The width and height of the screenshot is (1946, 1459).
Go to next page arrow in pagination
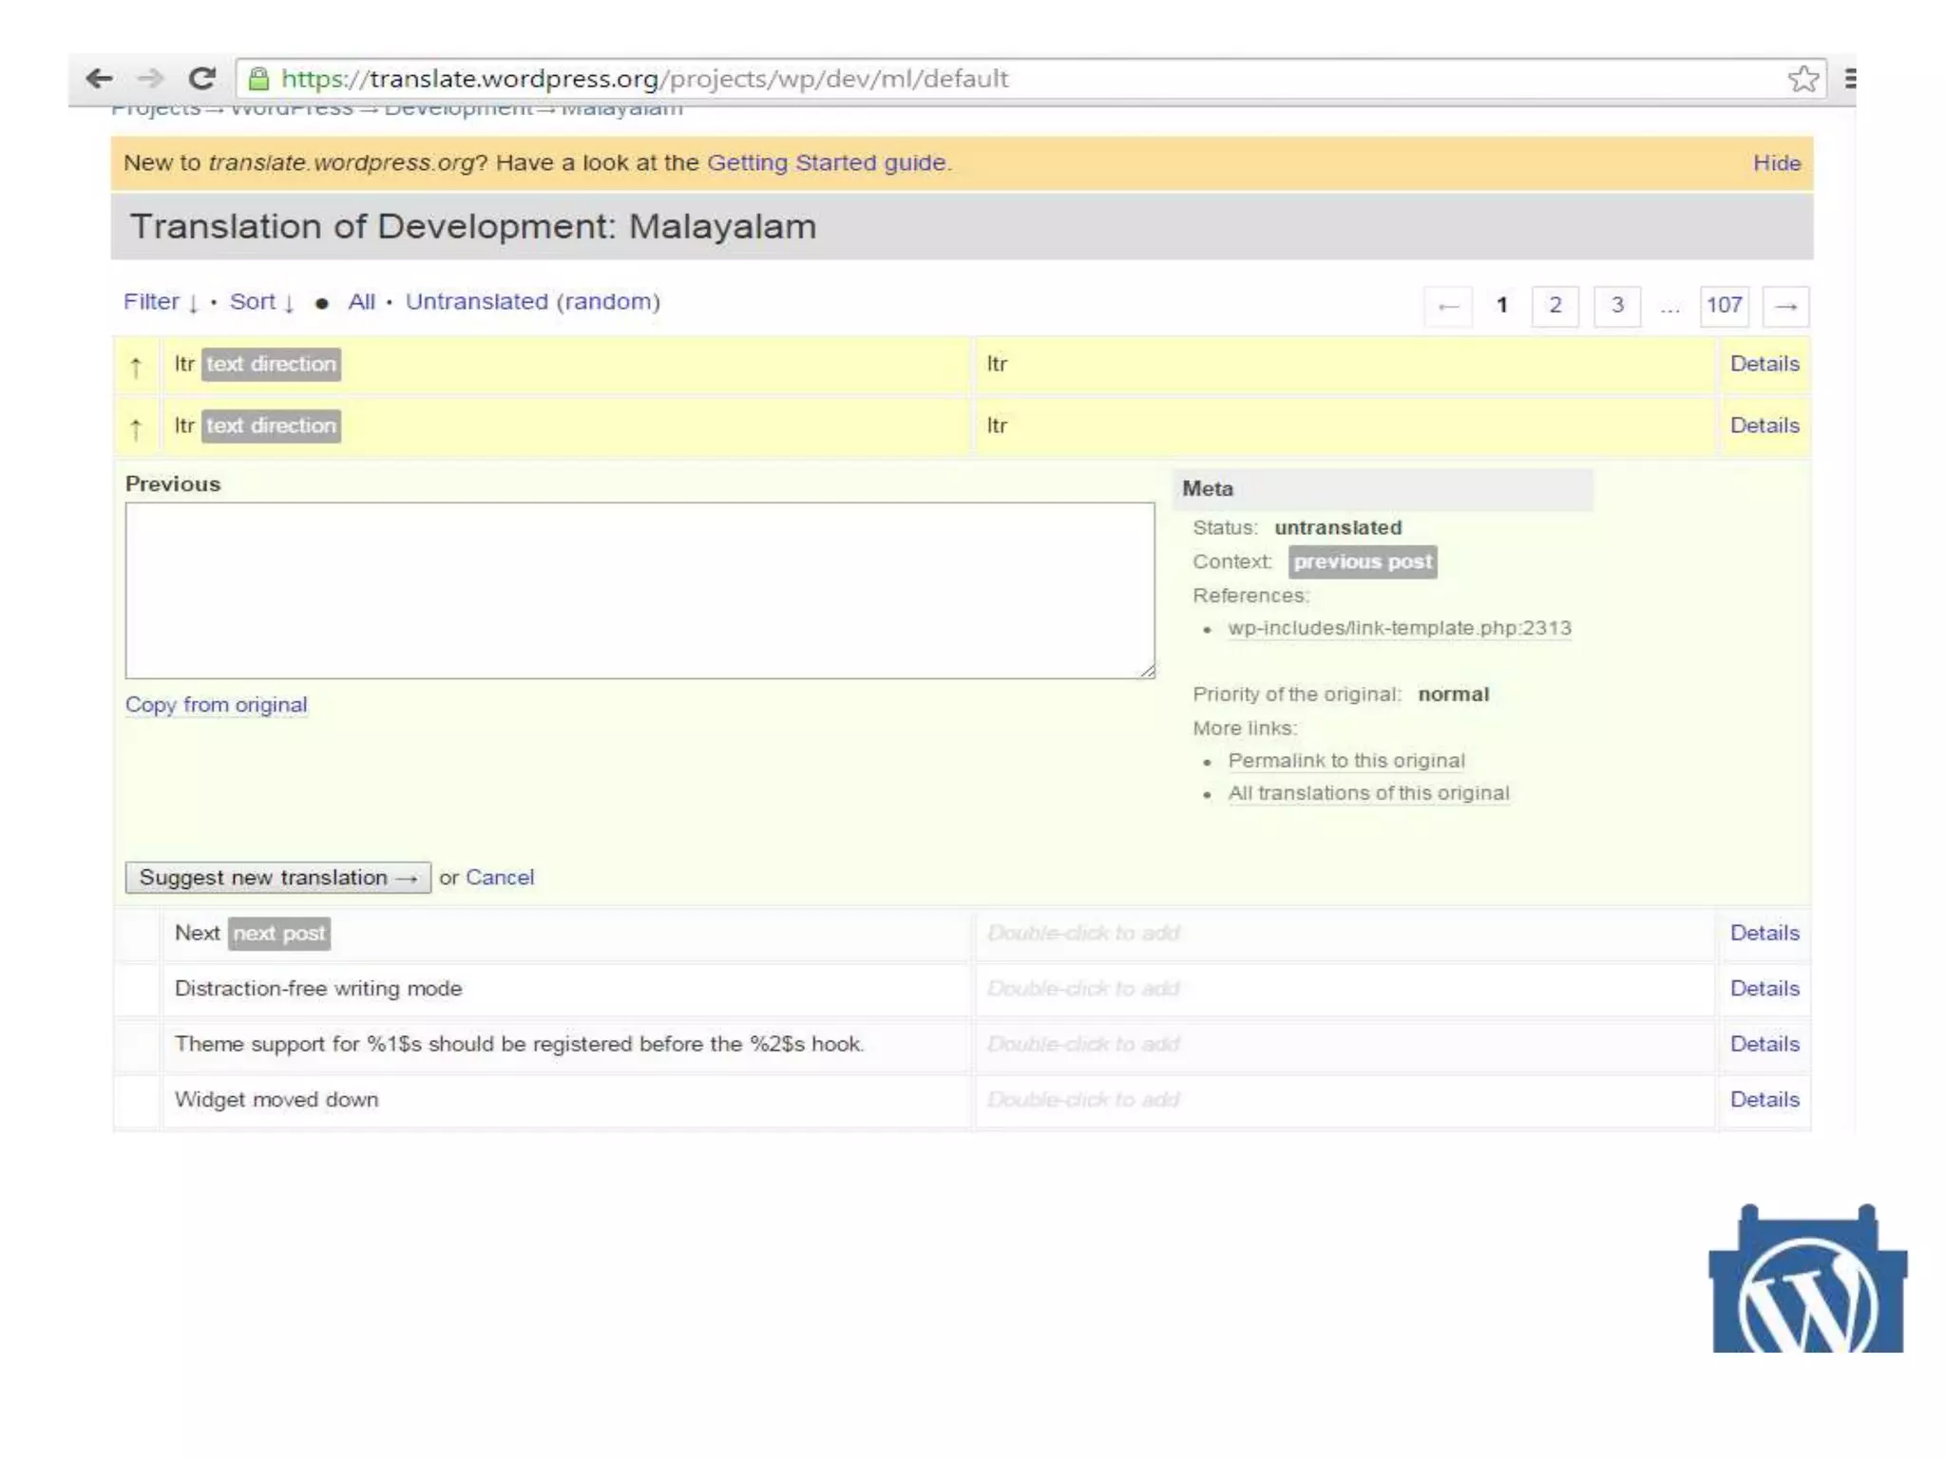pos(1785,306)
